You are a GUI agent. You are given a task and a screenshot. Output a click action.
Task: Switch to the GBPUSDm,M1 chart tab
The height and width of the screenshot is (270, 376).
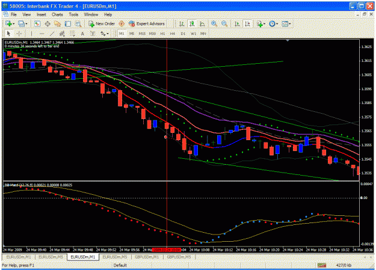147,257
